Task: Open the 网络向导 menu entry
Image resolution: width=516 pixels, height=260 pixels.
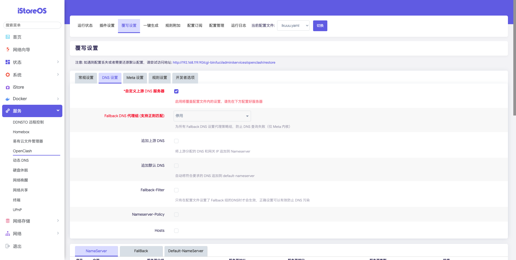Action: 21,50
